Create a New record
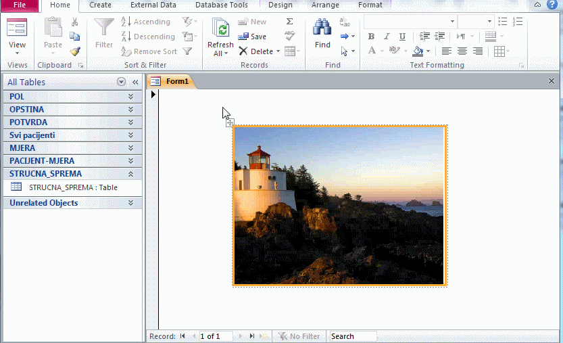 click(x=252, y=22)
